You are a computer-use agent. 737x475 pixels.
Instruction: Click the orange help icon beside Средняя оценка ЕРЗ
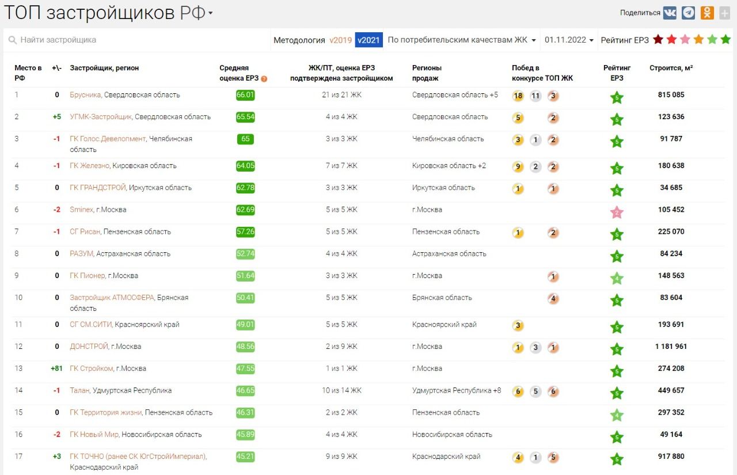264,79
